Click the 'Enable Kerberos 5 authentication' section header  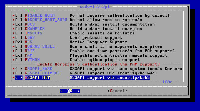click(x=98, y=64)
